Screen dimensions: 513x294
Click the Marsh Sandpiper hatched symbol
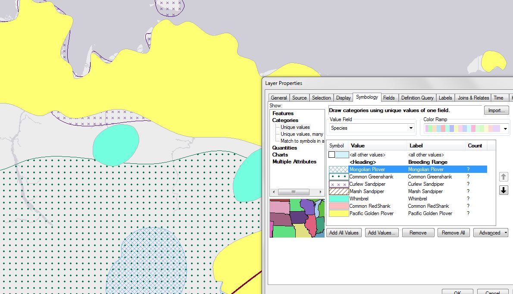pos(338,191)
